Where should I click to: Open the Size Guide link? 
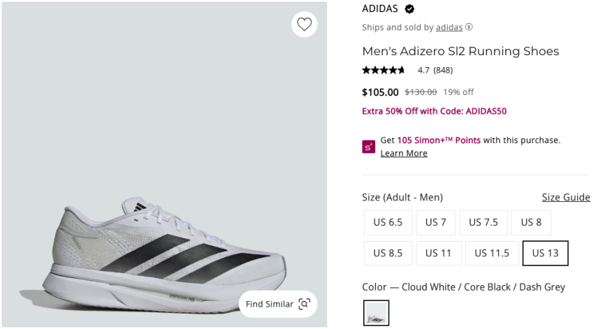click(566, 197)
